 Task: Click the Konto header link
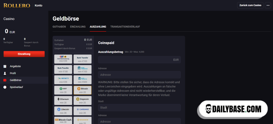pos(39,5)
